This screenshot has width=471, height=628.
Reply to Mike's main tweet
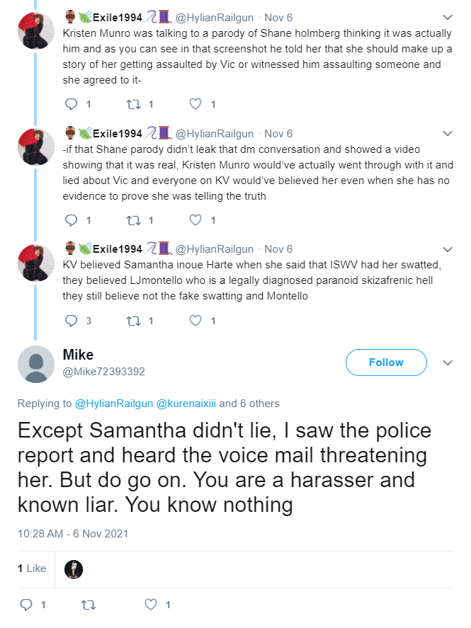click(26, 605)
